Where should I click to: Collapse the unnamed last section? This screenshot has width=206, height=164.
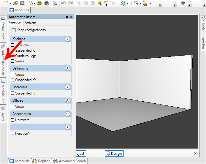click(x=67, y=127)
